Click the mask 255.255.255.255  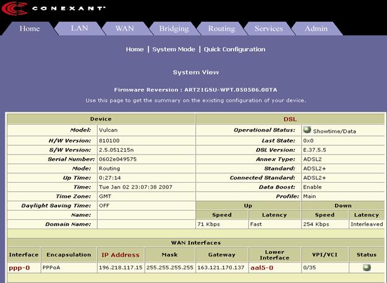point(170,268)
